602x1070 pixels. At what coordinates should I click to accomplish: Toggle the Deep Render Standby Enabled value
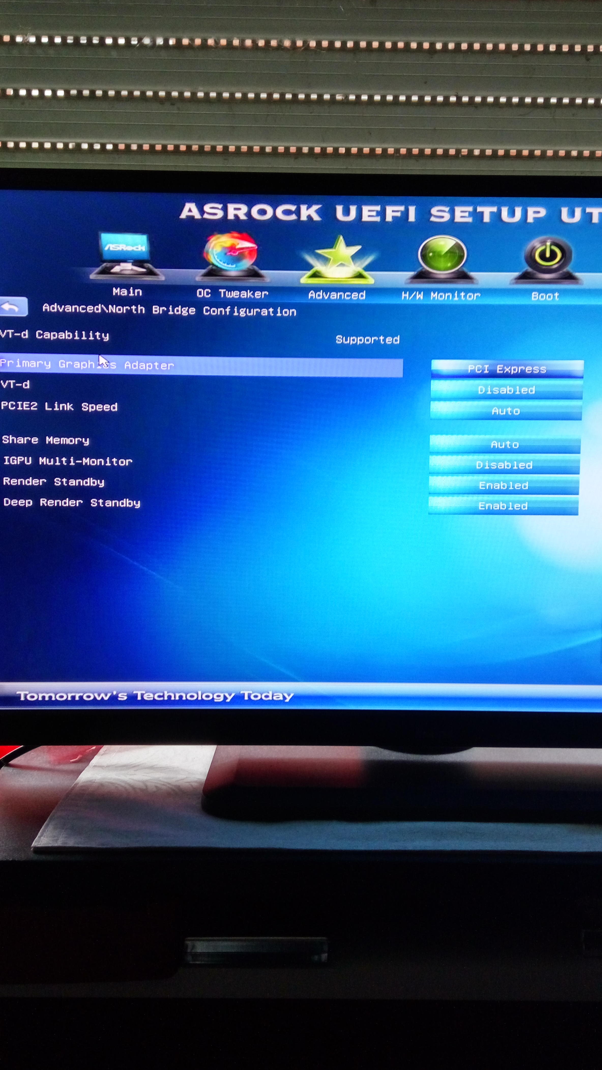pos(503,505)
